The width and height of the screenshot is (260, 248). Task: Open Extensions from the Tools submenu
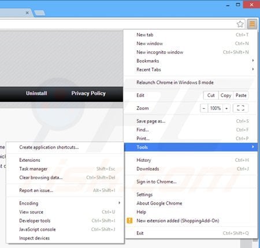point(65,160)
